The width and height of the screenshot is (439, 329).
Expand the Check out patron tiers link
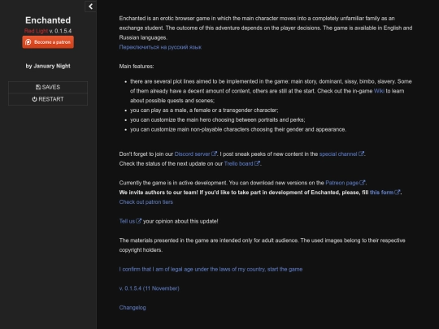pyautogui.click(x=146, y=202)
